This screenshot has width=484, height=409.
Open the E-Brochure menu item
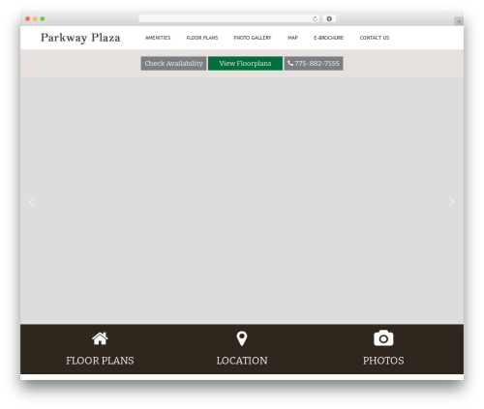coord(328,38)
